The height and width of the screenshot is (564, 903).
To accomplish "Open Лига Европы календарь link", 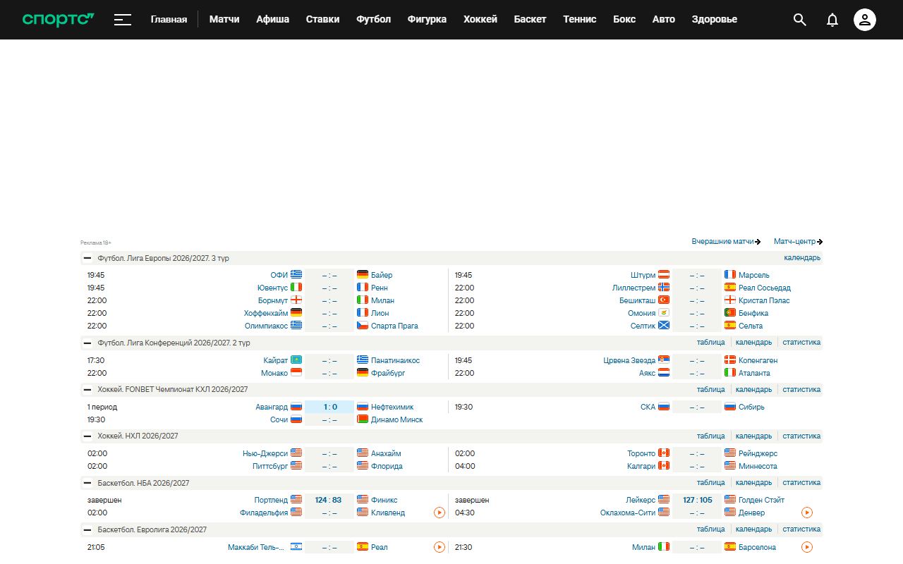I will click(x=802, y=258).
